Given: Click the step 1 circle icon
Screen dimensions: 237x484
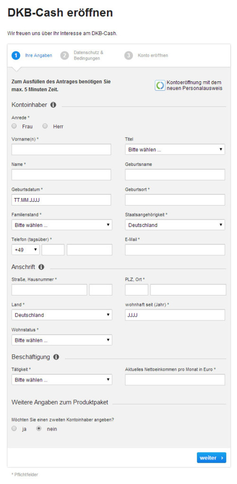Looking at the screenshot, I should [16, 56].
